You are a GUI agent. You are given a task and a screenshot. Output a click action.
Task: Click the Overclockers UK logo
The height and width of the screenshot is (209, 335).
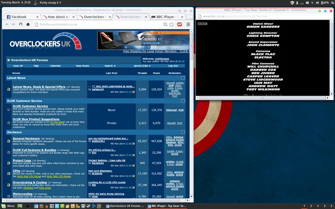tap(46, 41)
